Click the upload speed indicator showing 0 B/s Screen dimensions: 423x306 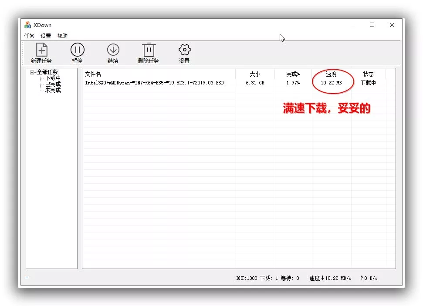[368, 278]
